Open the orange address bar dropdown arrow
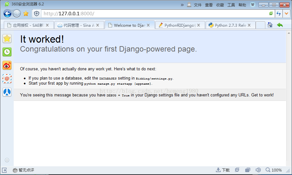 point(286,14)
